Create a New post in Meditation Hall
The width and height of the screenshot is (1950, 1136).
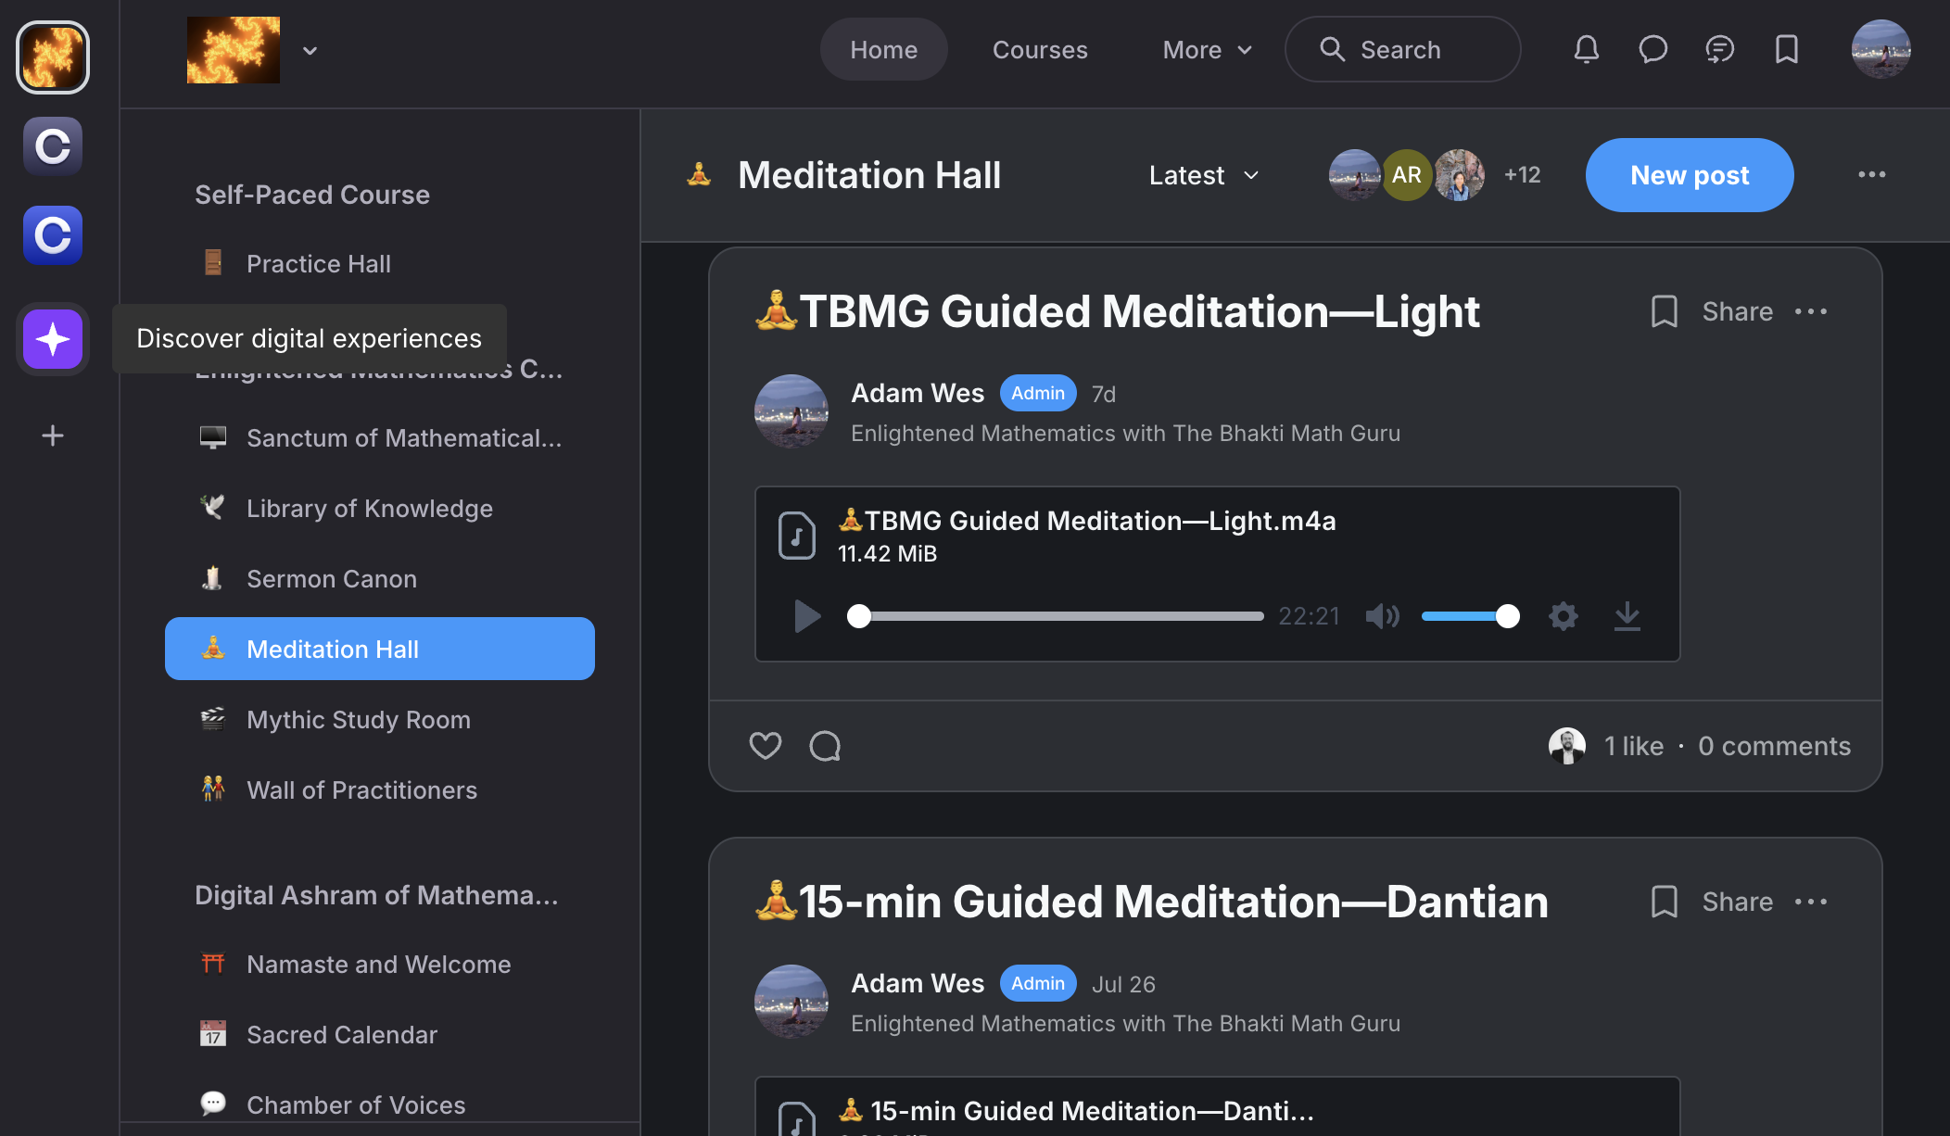pyautogui.click(x=1689, y=175)
